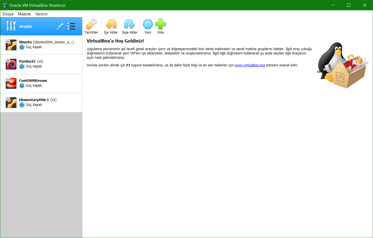Click the Tux penguin toolbox illustration
This screenshot has height=238, width=373.
tap(343, 65)
